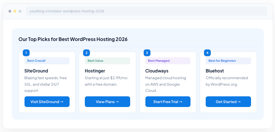Click the Cloudways card title
275x132 pixels.
[x=157, y=71]
